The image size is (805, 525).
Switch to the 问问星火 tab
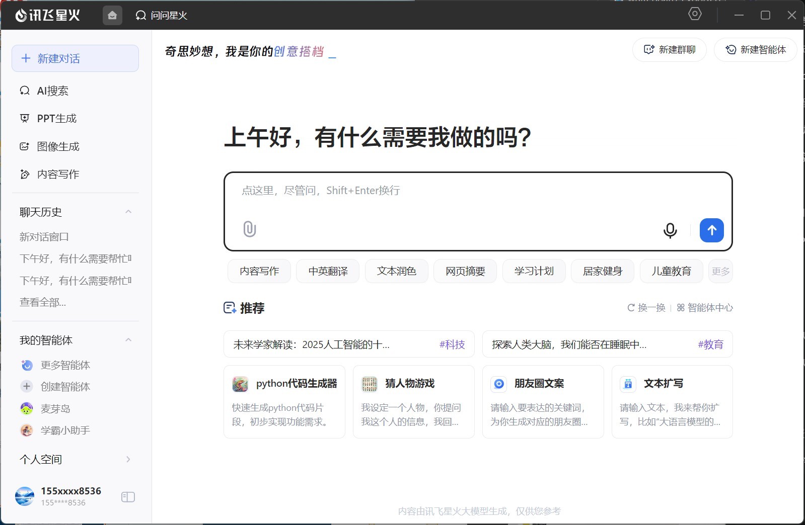(x=162, y=15)
